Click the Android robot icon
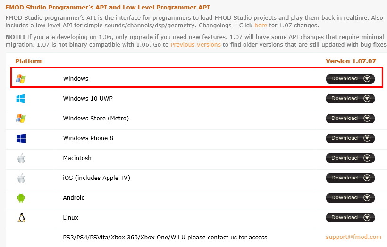The image size is (387, 247). (21, 198)
